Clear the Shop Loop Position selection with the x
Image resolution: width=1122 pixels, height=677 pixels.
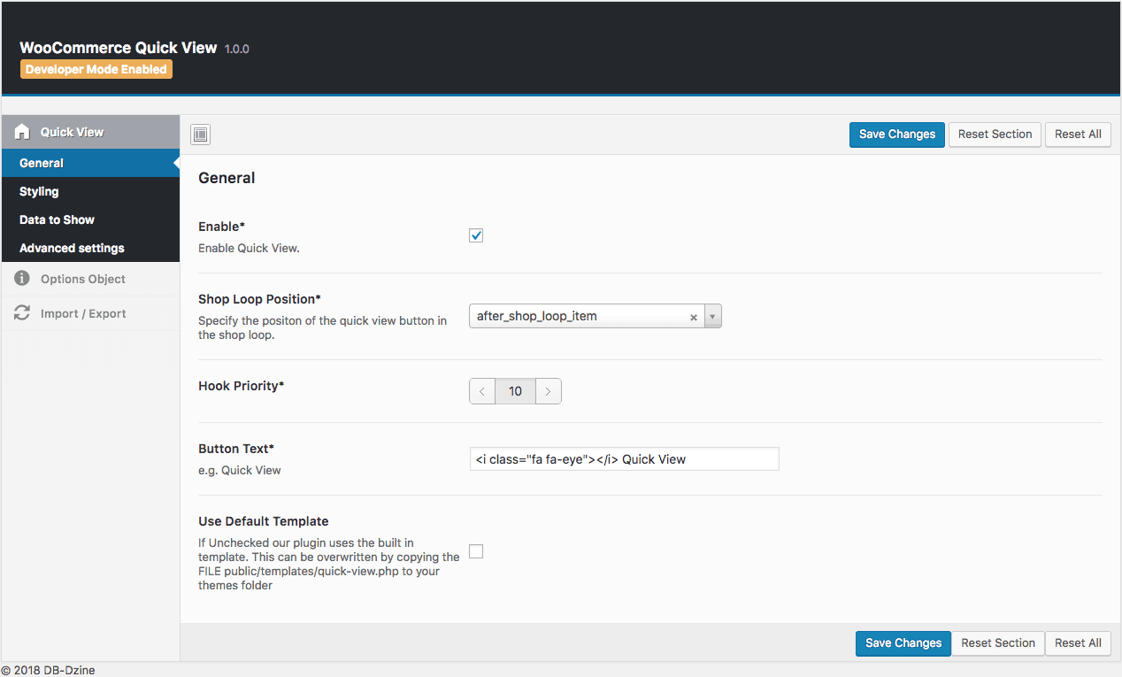pos(694,316)
